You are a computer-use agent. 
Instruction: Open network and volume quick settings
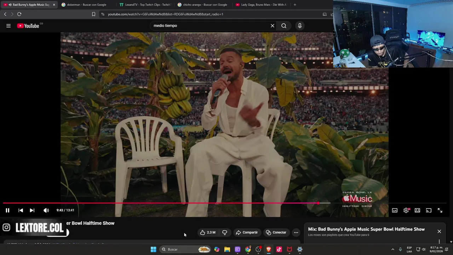coord(420,249)
